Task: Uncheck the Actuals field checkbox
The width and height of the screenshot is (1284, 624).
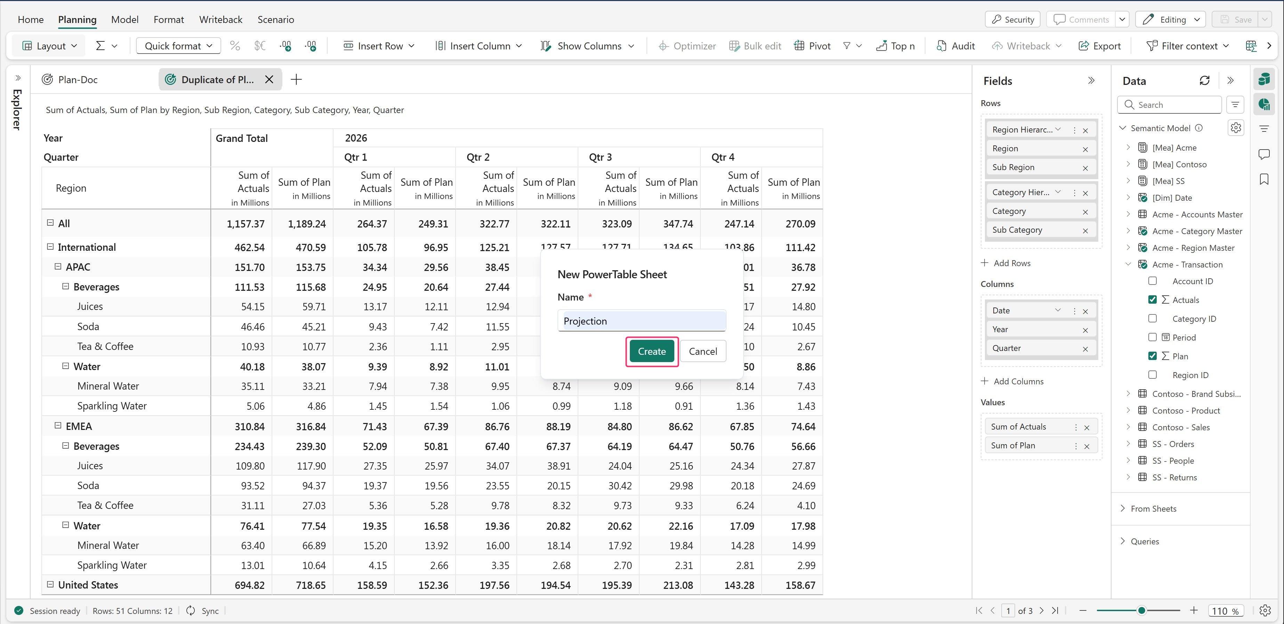Action: click(1153, 299)
